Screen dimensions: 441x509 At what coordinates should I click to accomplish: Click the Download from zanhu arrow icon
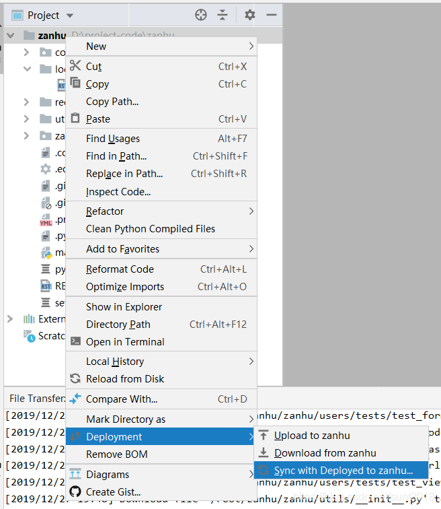(x=264, y=452)
